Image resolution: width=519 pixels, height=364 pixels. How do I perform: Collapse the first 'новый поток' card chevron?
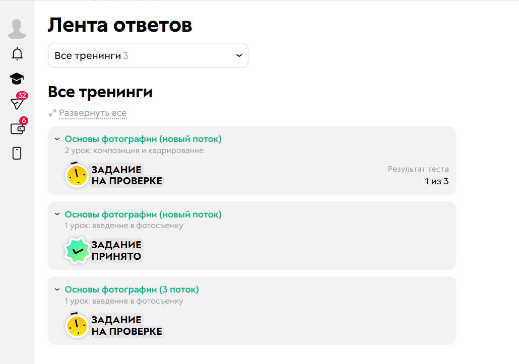[x=56, y=138]
